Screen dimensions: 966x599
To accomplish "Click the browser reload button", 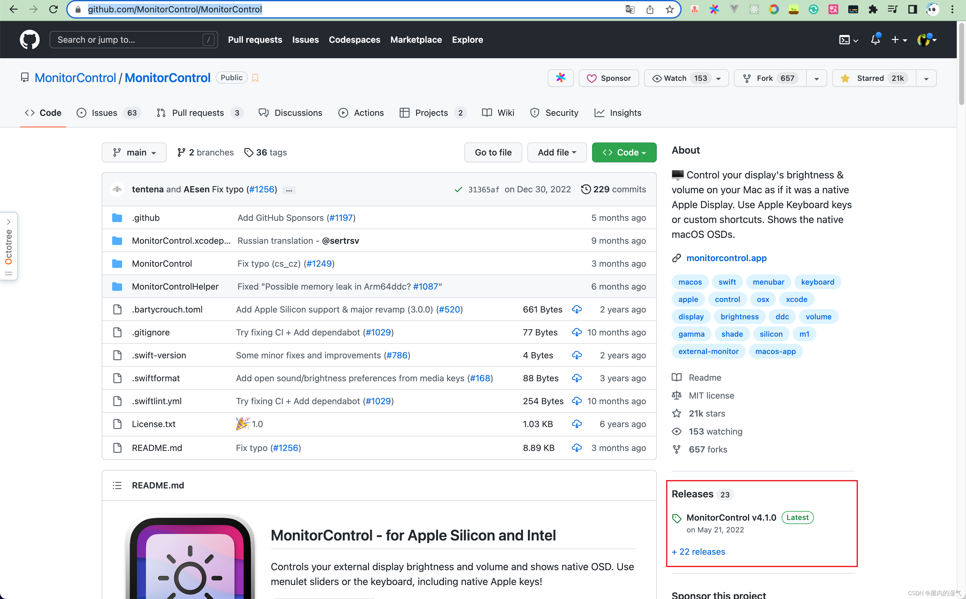I will click(x=54, y=9).
